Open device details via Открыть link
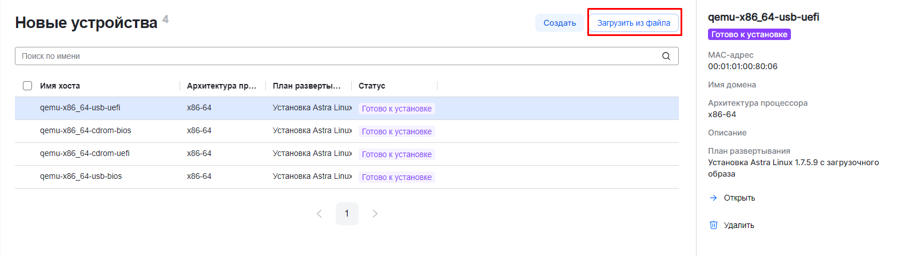The height and width of the screenshot is (256, 899). click(x=739, y=198)
